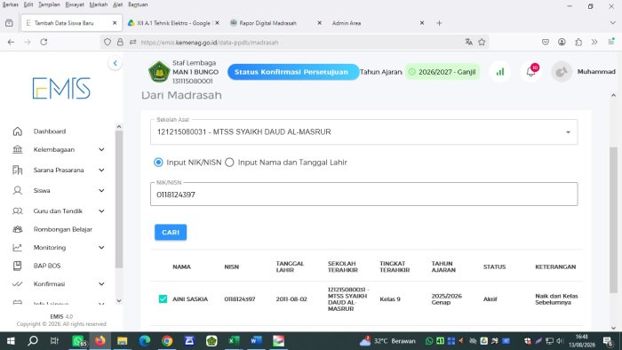
Task: Open the Pocket save icon in toolbar
Action: coord(546,42)
